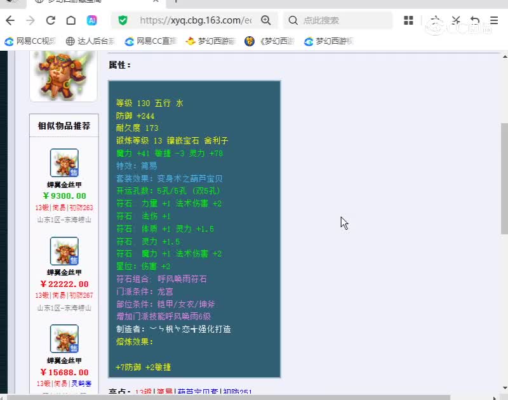Click the horizontal scrollbar thumb

pyautogui.click(x=229, y=397)
